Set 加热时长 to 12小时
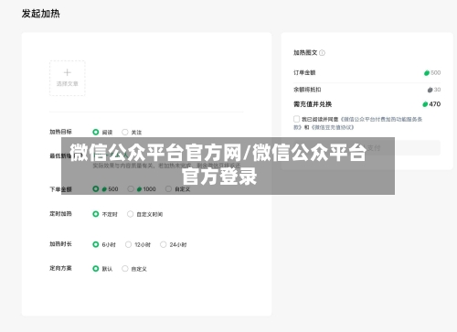The width and height of the screenshot is (457, 332). click(128, 244)
